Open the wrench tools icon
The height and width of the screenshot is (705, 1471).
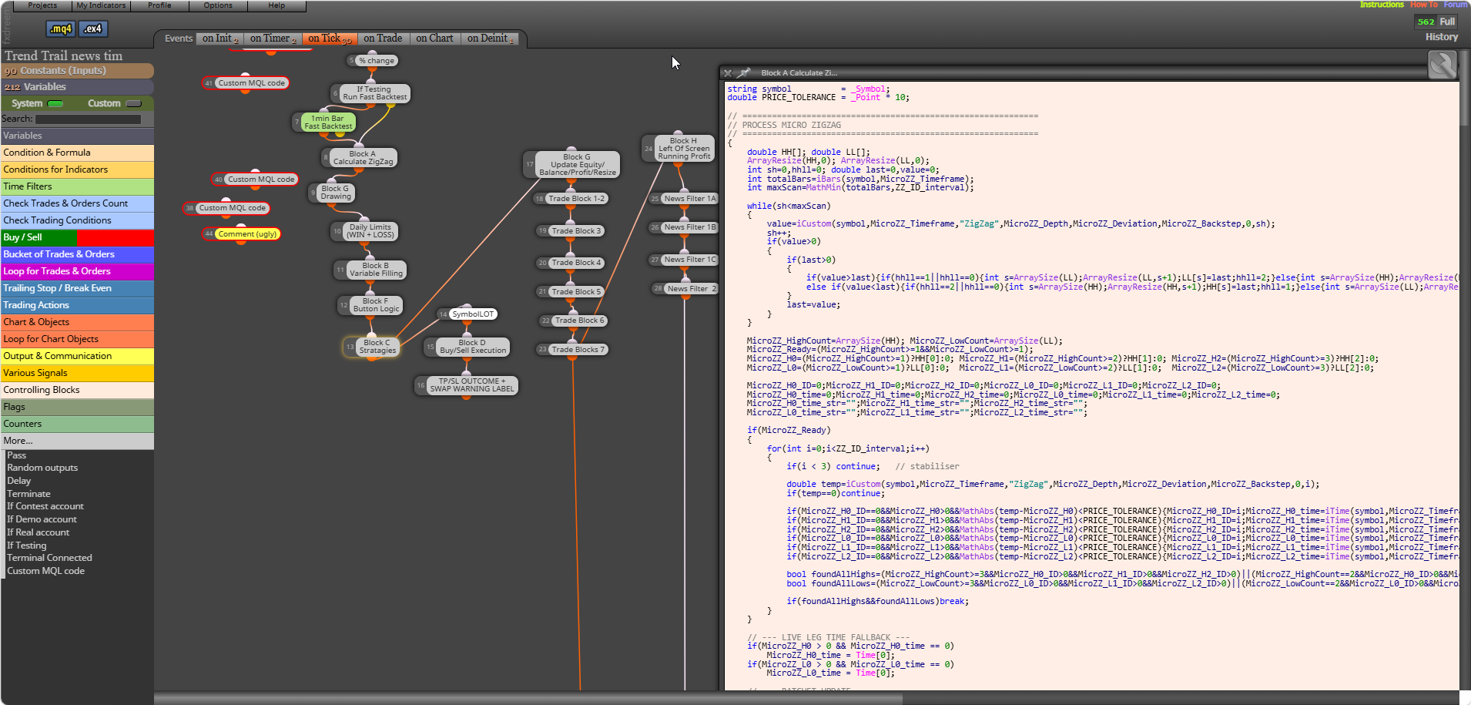point(1442,65)
